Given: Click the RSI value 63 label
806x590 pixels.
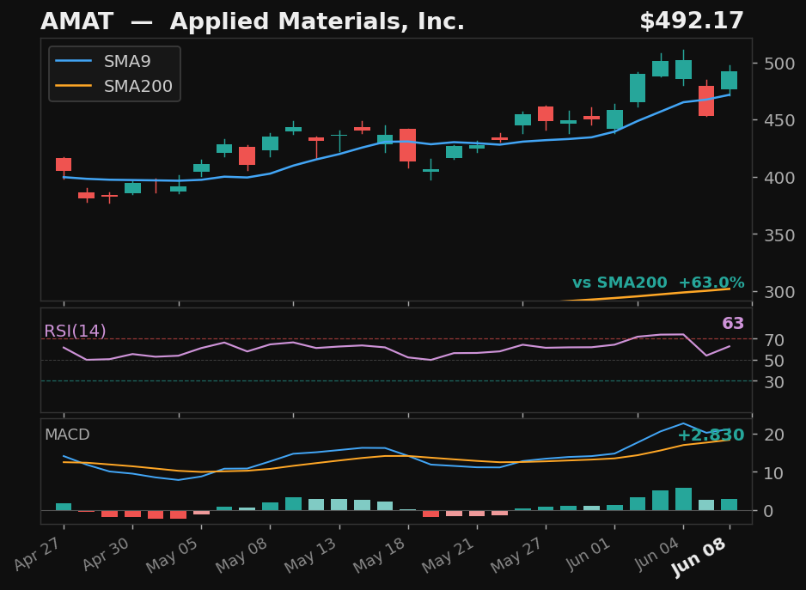Looking at the screenshot, I should [x=733, y=323].
